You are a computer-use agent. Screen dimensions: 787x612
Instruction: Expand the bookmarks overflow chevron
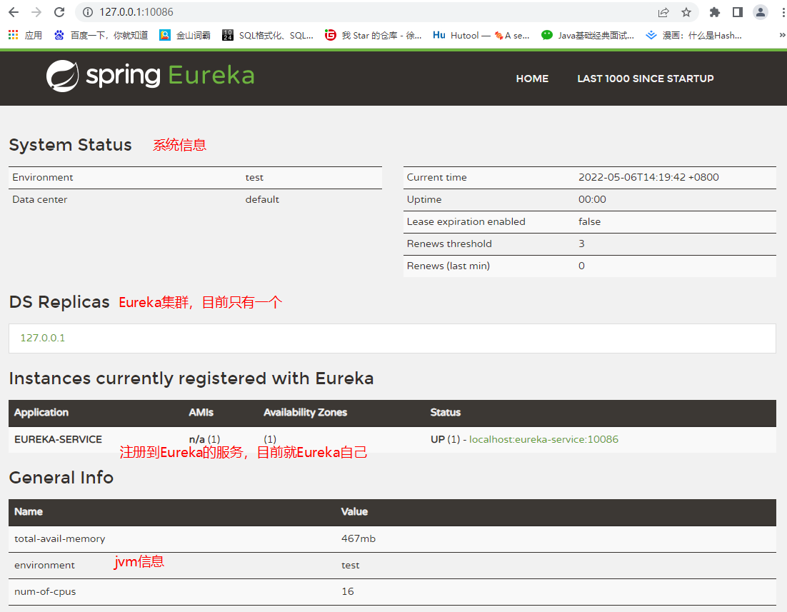coord(781,35)
